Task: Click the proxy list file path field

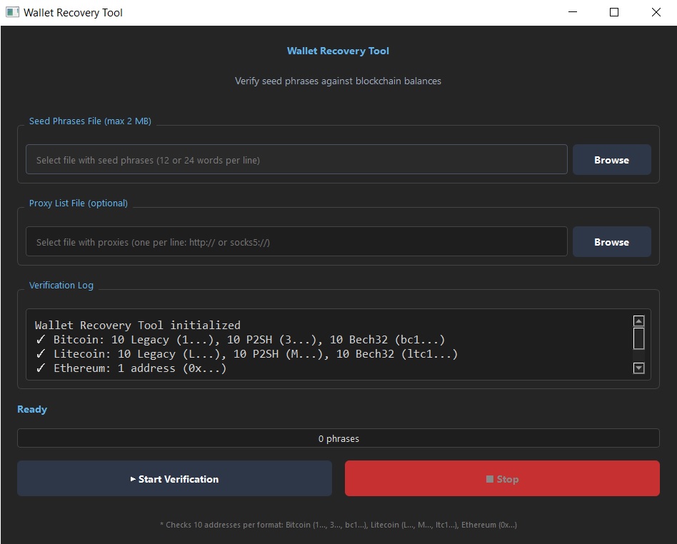Action: 296,242
